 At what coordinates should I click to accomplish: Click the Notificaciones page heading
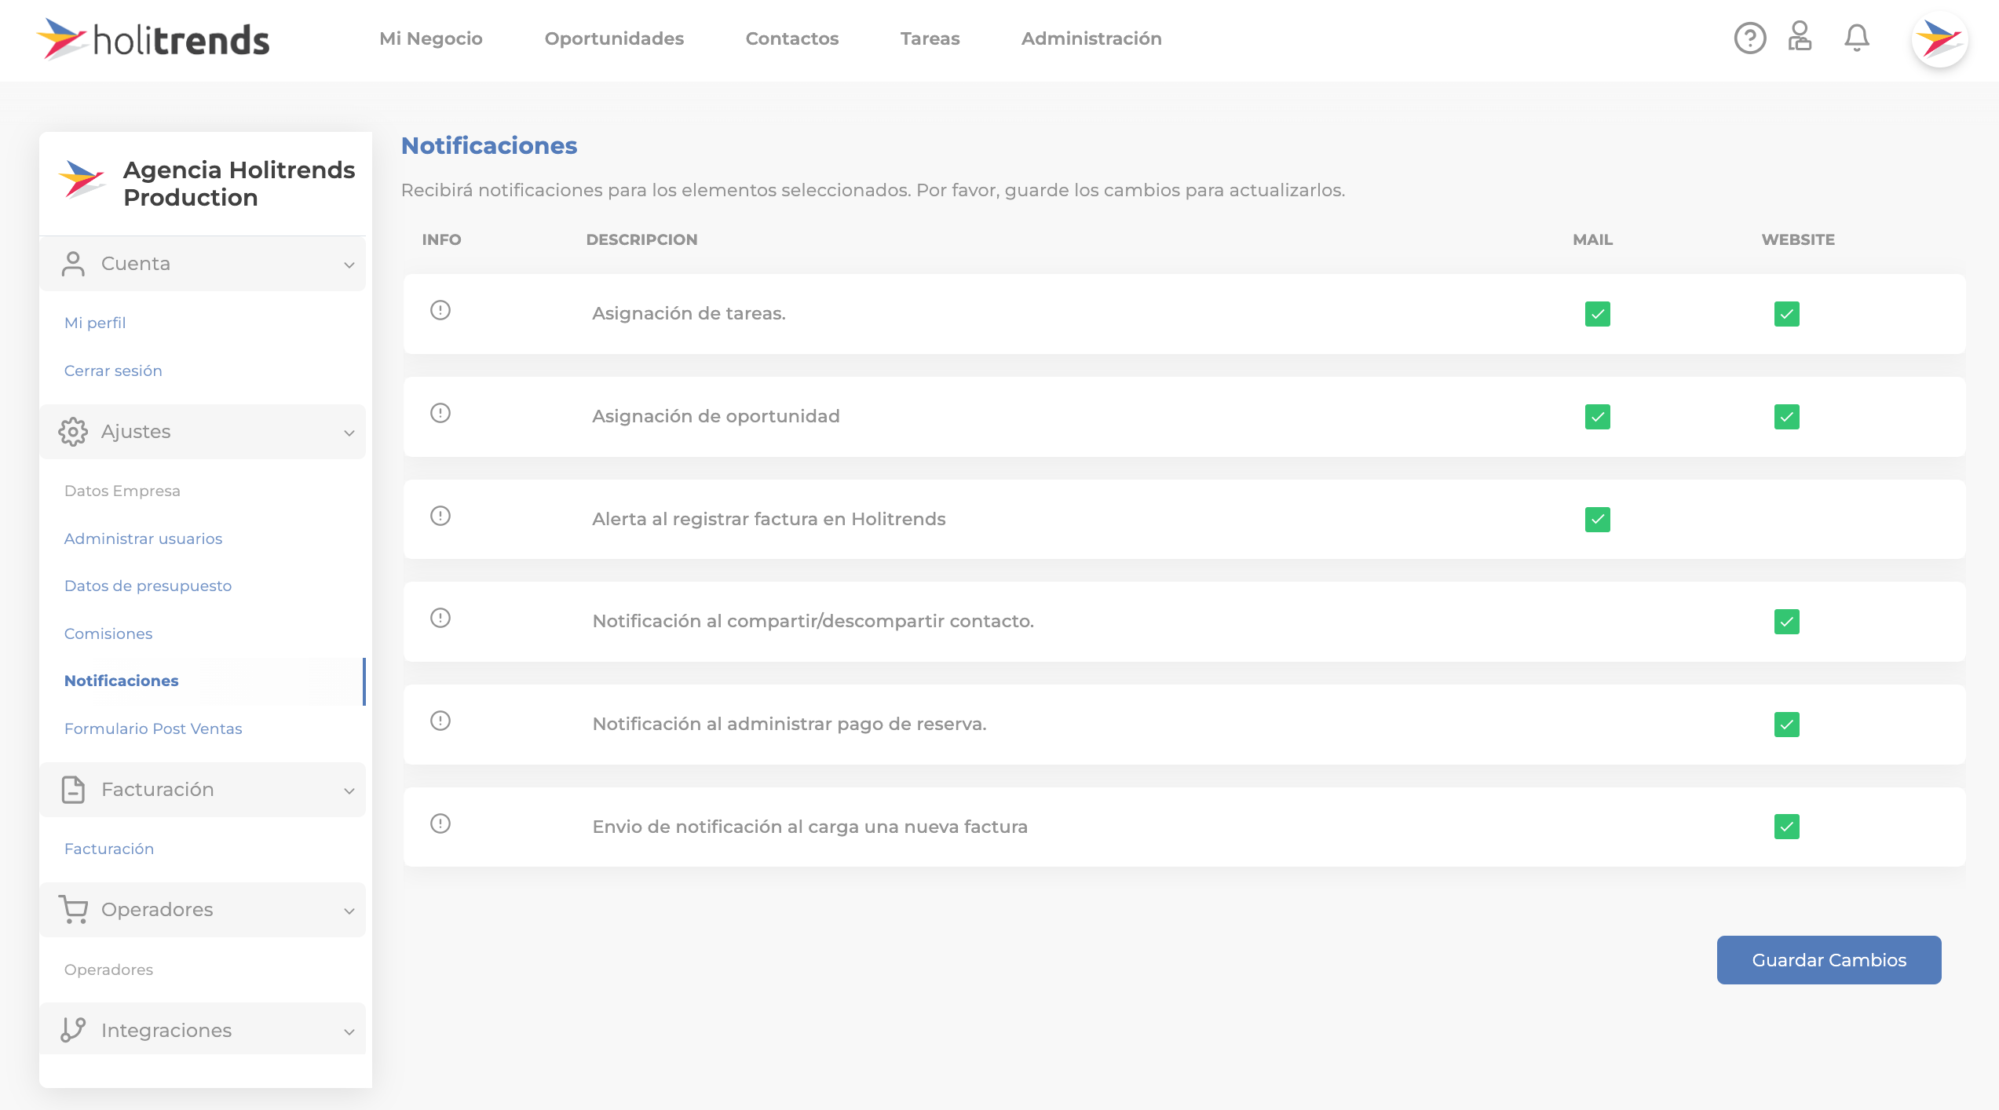coord(489,146)
